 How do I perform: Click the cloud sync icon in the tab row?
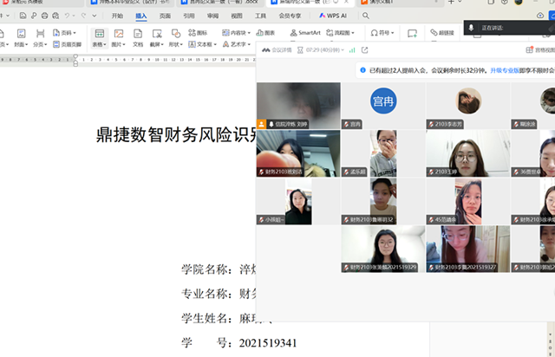[540, 16]
